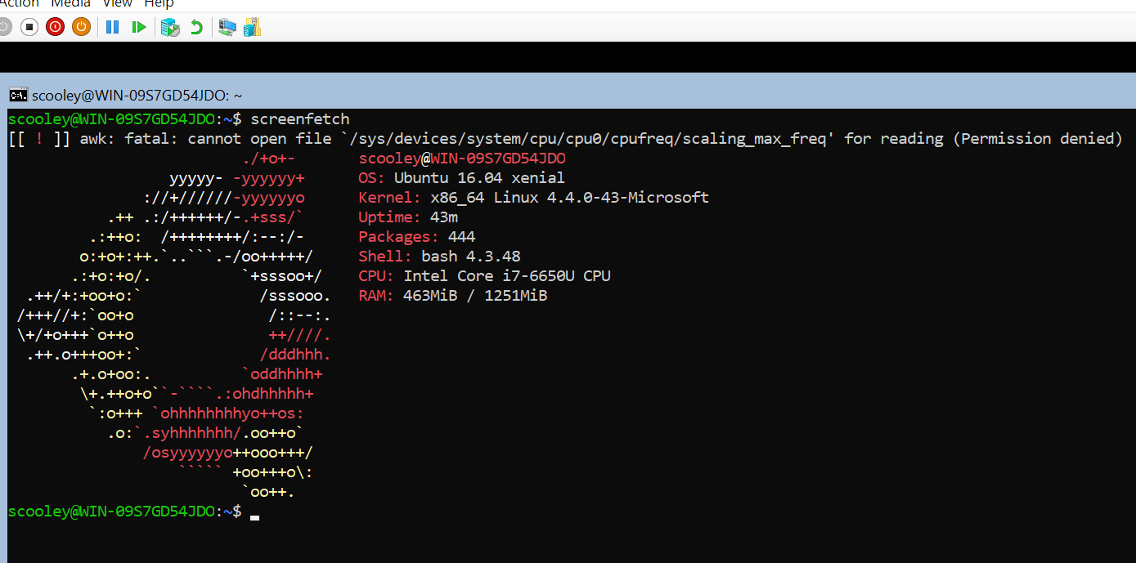Image resolution: width=1136 pixels, height=563 pixels.
Task: Click the console icon in terminal title bar
Action: point(18,95)
